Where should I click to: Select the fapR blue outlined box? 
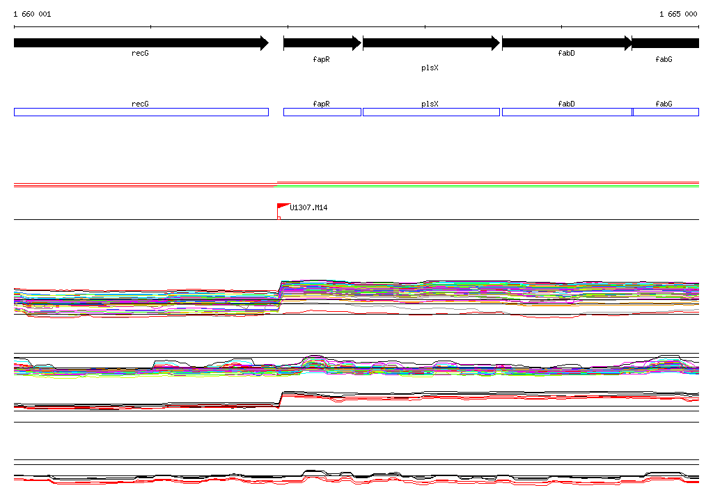point(322,112)
